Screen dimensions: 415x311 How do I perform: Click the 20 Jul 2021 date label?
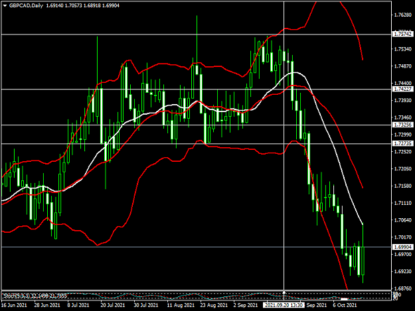(112, 305)
